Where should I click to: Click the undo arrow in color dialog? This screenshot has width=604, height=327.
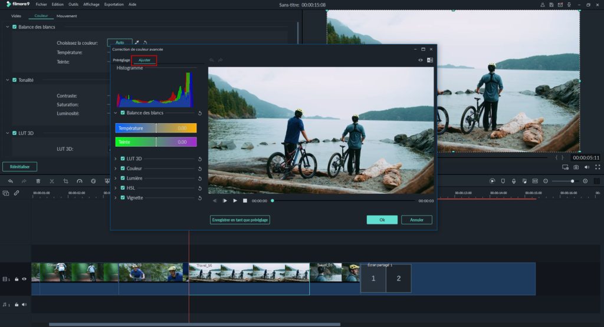pyautogui.click(x=212, y=60)
